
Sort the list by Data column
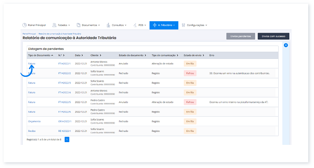(79, 55)
